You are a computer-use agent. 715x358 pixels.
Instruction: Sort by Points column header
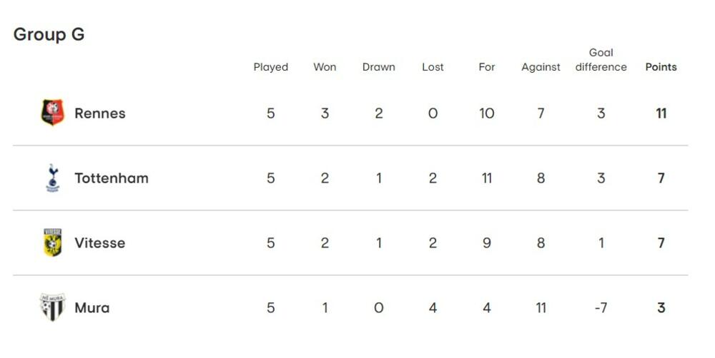(661, 67)
